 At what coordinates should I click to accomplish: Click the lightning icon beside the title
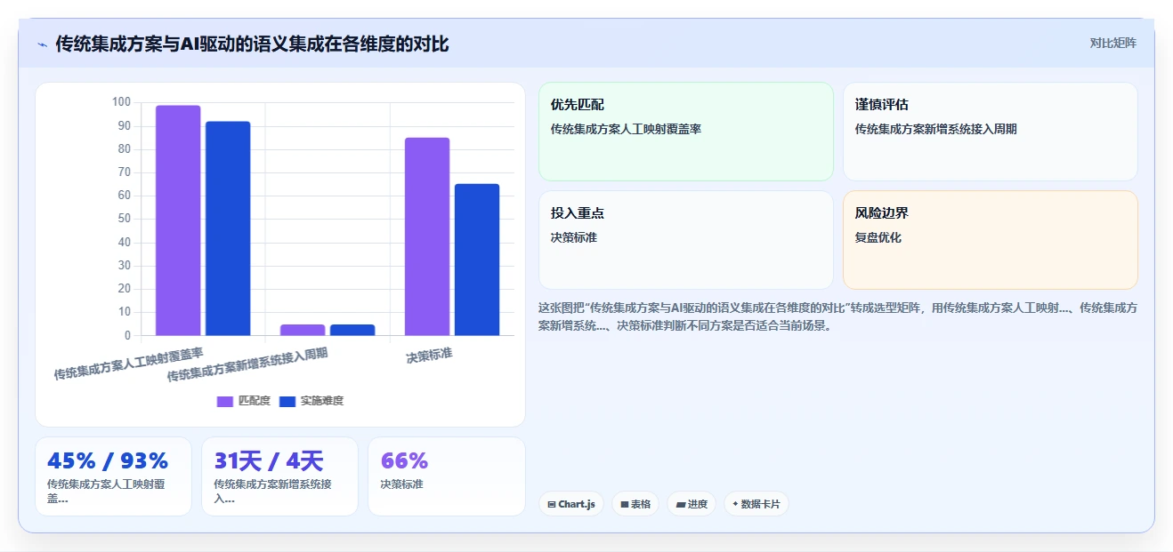pyautogui.click(x=42, y=44)
